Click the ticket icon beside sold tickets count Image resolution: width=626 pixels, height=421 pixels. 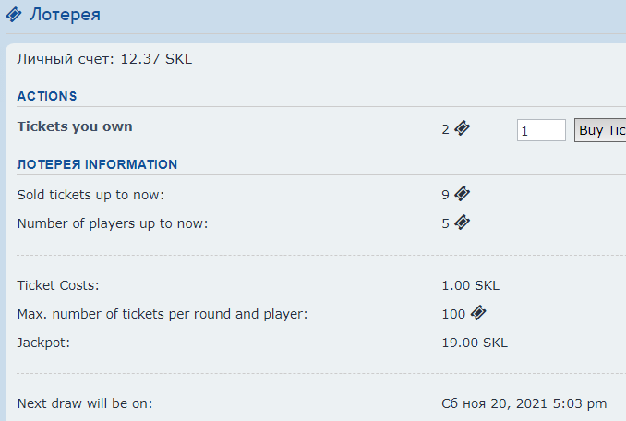[x=463, y=194]
